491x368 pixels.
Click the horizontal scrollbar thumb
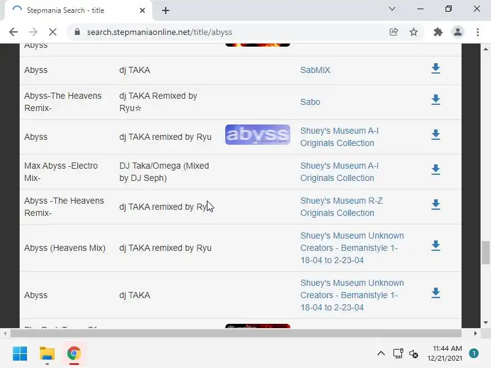pos(236,333)
